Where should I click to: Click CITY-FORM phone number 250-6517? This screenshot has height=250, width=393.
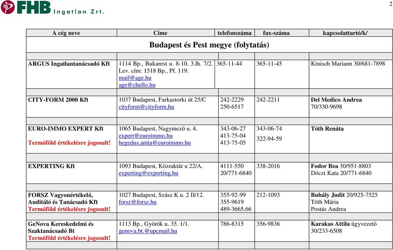[x=232, y=107]
